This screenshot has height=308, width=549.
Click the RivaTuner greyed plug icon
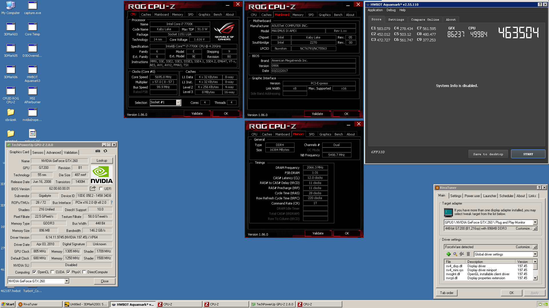pyautogui.click(x=462, y=254)
